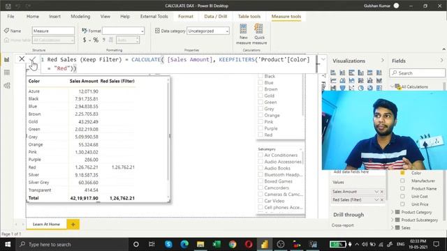Select the 100% stacked column chart visual
This screenshot has width=447, height=251.
coord(379,73)
